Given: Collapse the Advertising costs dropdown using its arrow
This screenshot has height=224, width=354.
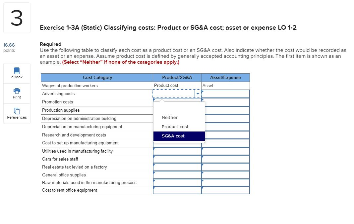Looking at the screenshot, I should [x=198, y=94].
